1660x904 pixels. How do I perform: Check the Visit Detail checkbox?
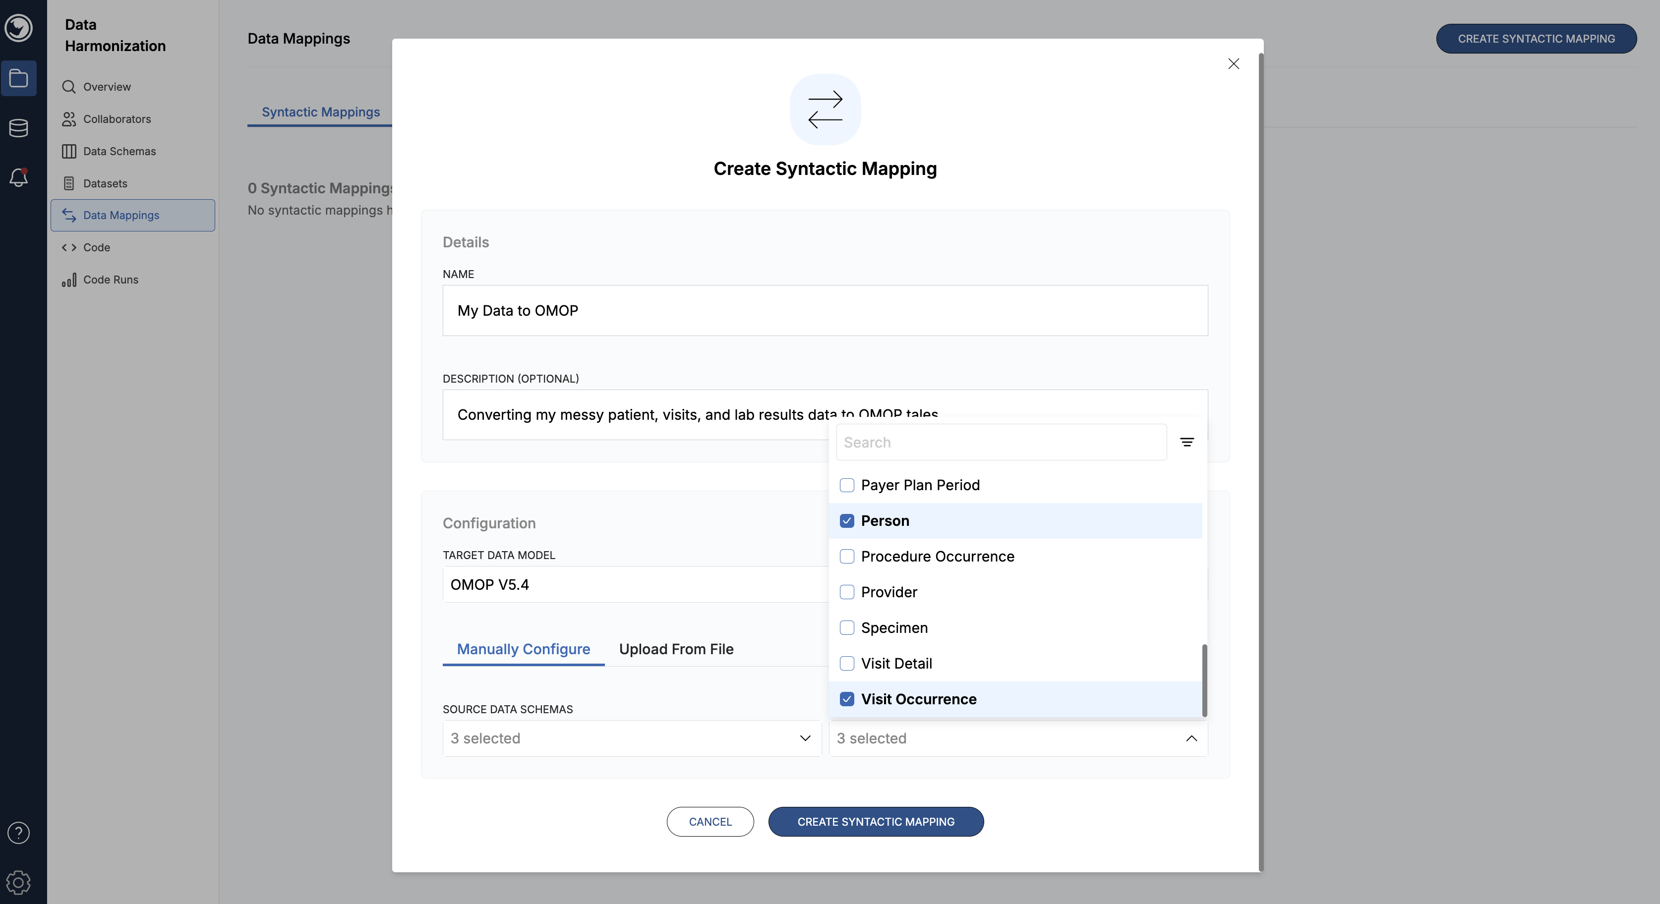(x=847, y=663)
